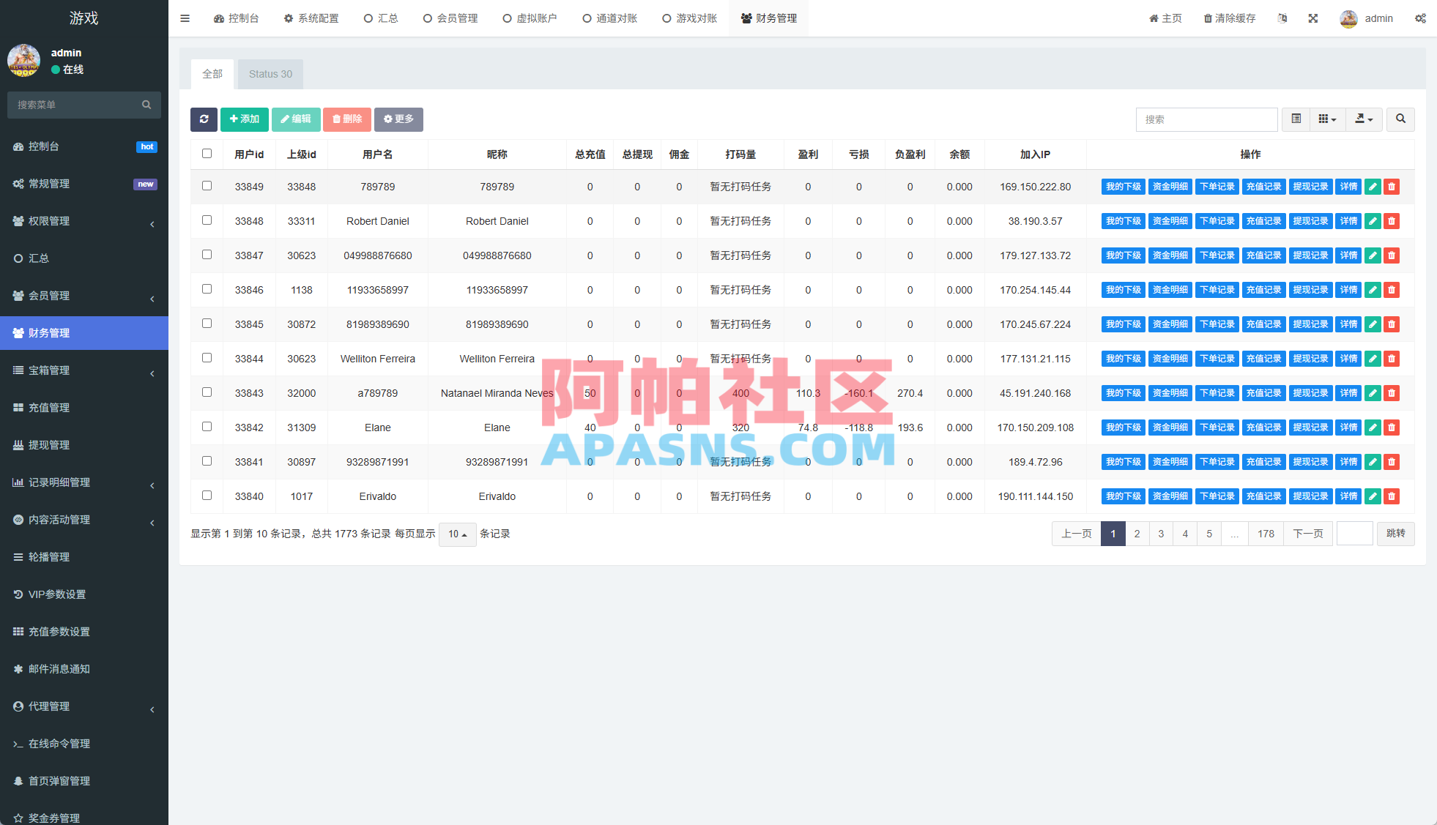Change the per-page count selector from 10
This screenshot has height=825, width=1437.
point(457,534)
